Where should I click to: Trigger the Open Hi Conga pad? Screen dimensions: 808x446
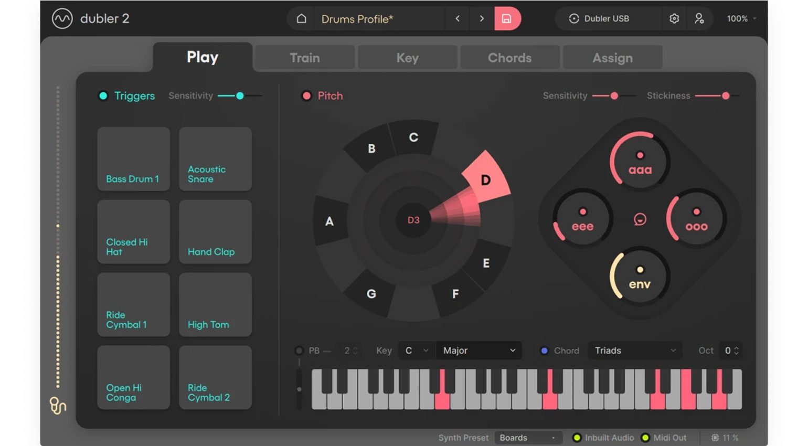point(134,378)
